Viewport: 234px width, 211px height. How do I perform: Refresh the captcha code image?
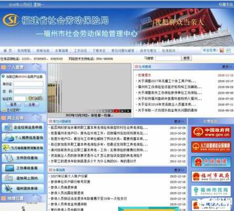click(x=35, y=98)
